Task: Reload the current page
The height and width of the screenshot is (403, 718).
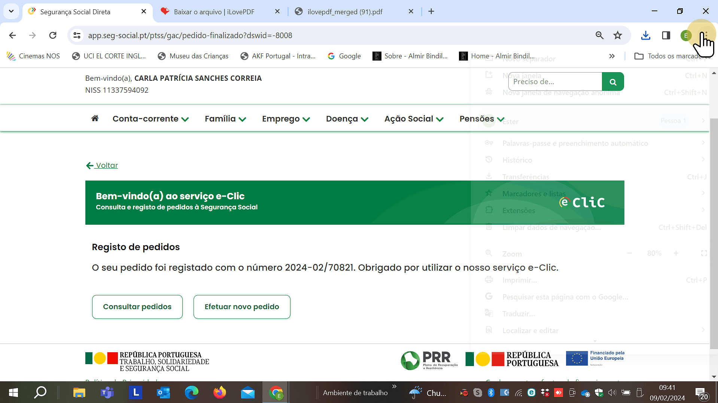Action: 53,36
